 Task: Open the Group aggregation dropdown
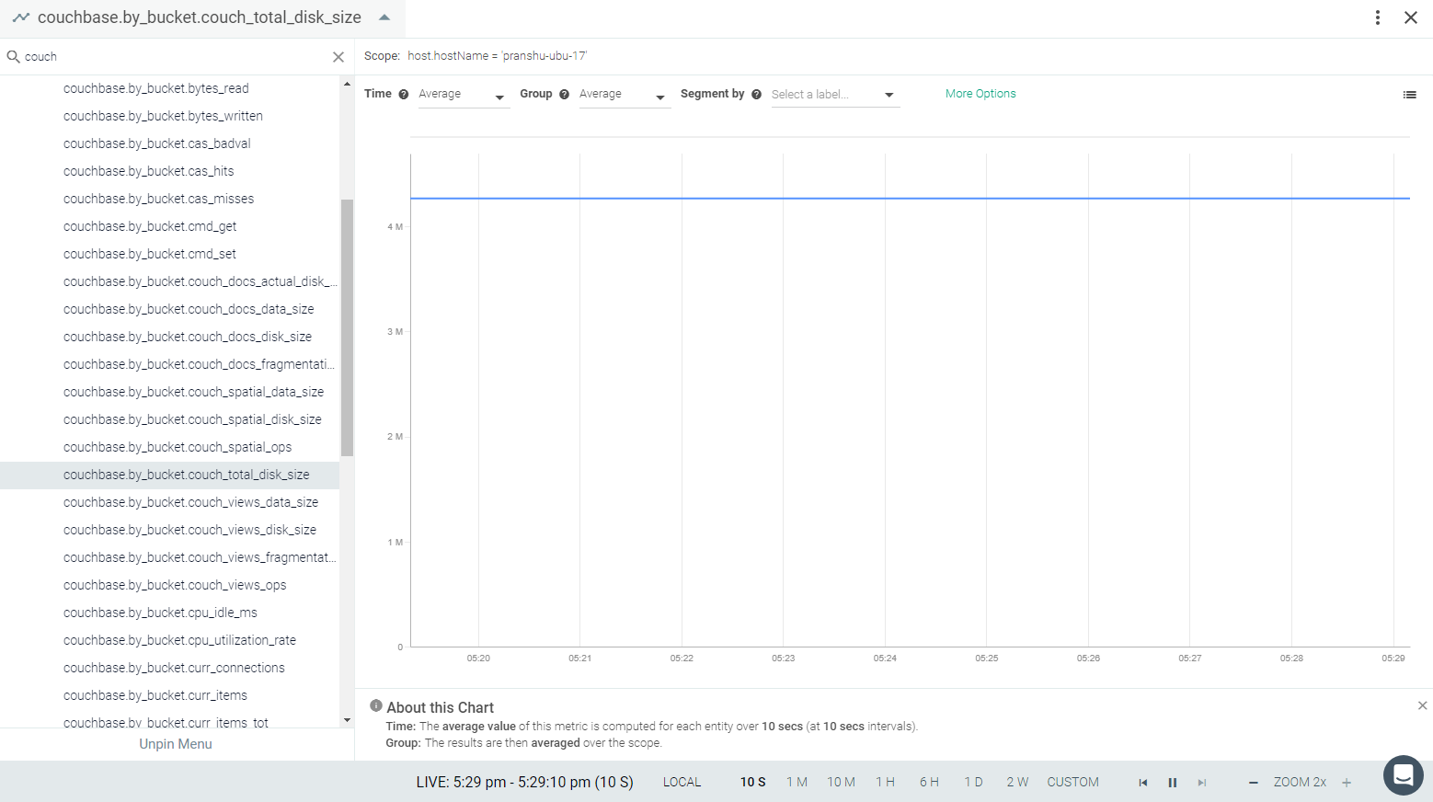click(x=624, y=95)
